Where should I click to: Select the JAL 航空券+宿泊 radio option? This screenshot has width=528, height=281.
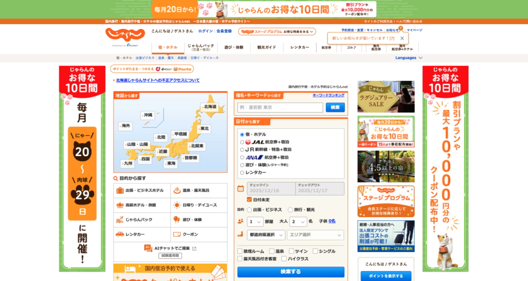tap(242, 142)
